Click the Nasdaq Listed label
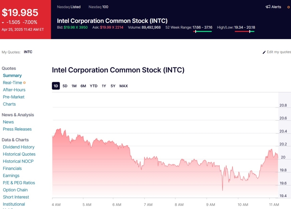291x209 pixels. [x=68, y=7]
